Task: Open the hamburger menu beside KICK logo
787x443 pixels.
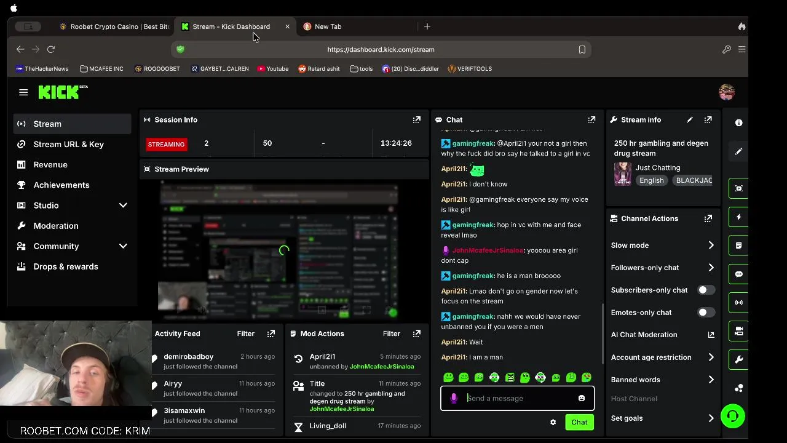Action: [23, 92]
